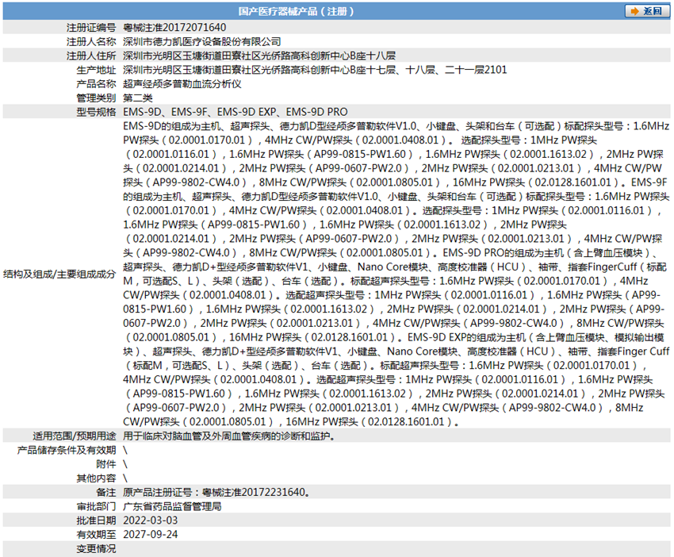Select the value 第二类
Viewport: 674px width, 557px height.
coord(138,98)
